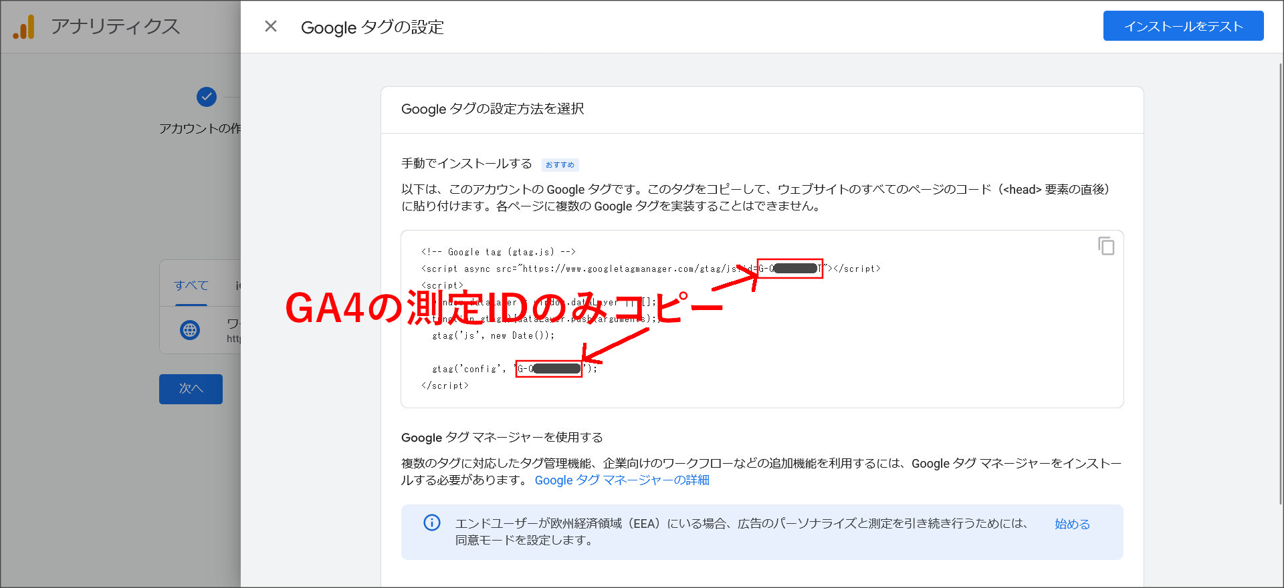Click the closing </script> code line
Screen dimensions: 1284x588
(445, 386)
